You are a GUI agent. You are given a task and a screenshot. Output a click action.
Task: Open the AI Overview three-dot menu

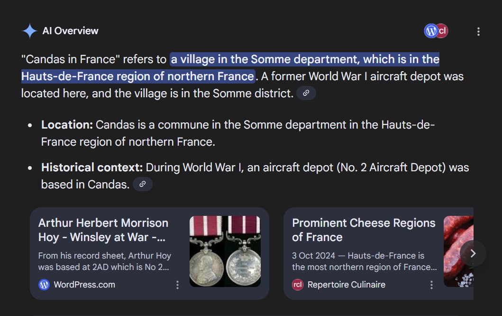[x=478, y=31]
